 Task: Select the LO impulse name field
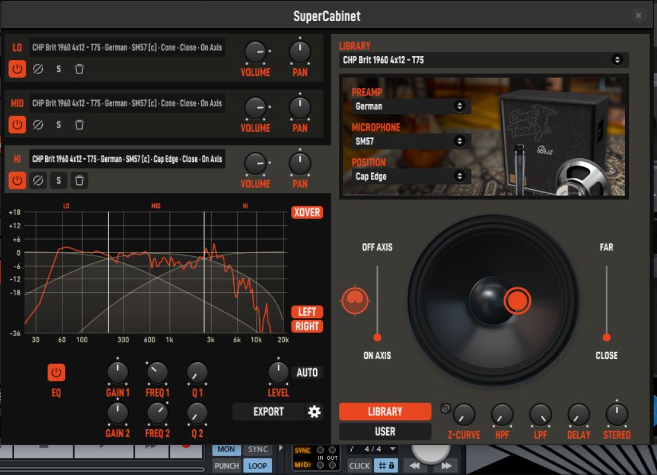coord(127,47)
